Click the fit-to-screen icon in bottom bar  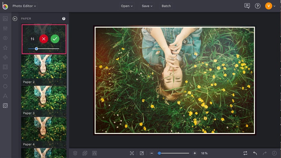pyautogui.click(x=132, y=153)
